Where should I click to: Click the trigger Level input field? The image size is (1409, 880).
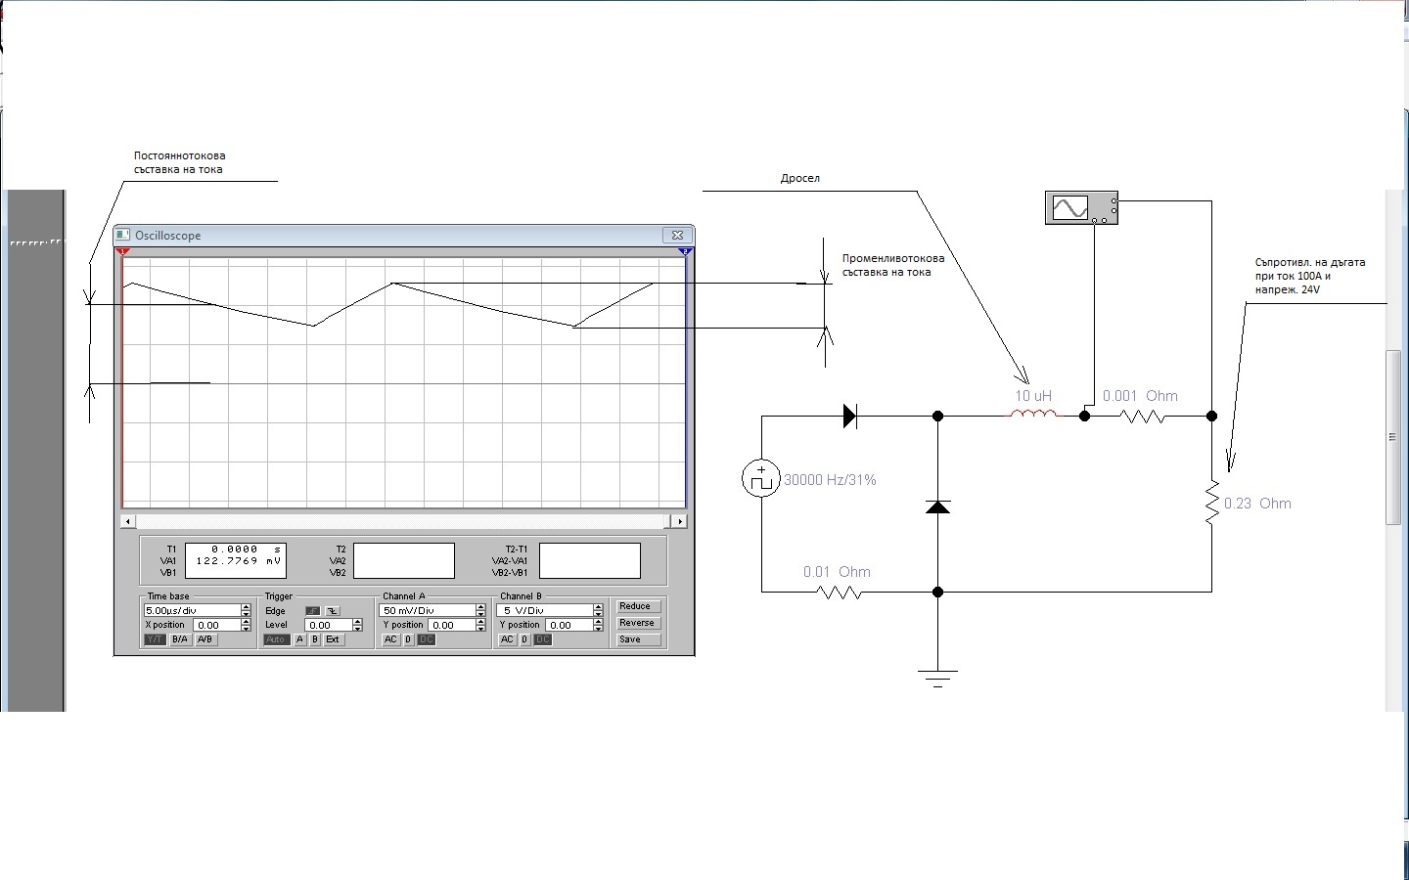(x=327, y=625)
